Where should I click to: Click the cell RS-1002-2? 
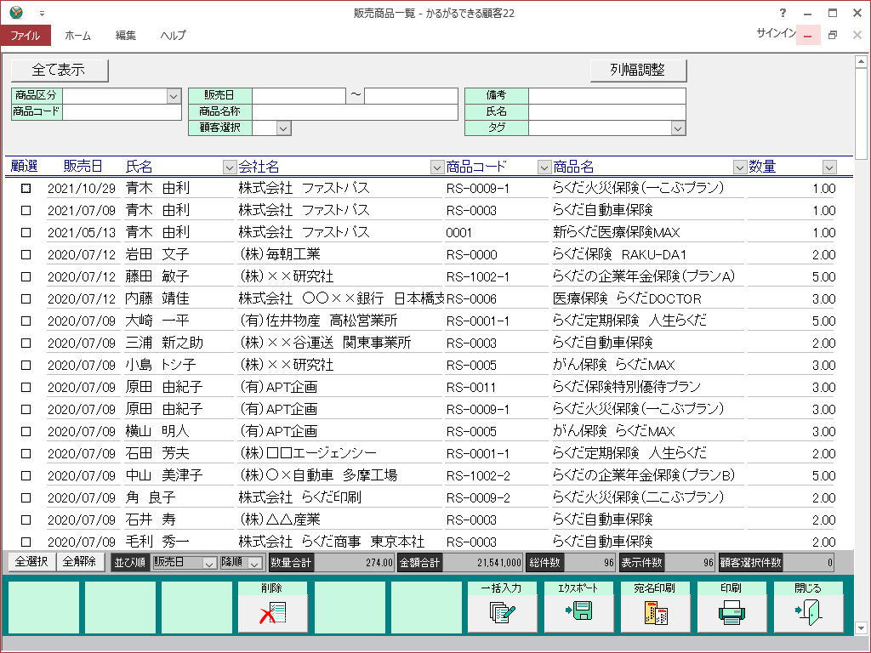(x=478, y=476)
